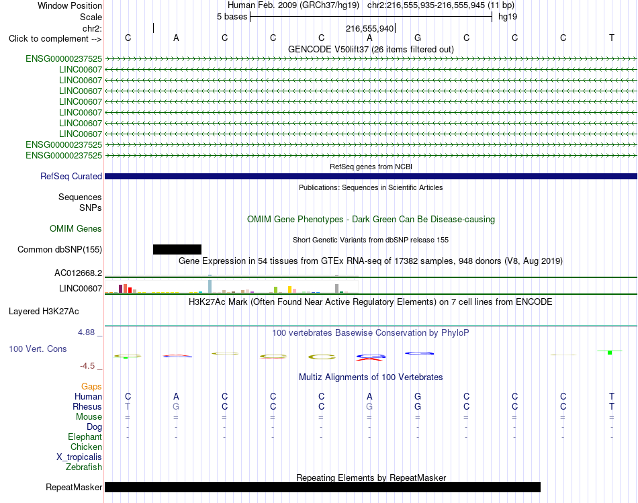
Task: Open GENCODE V50lift37 track title
Action: (x=371, y=49)
